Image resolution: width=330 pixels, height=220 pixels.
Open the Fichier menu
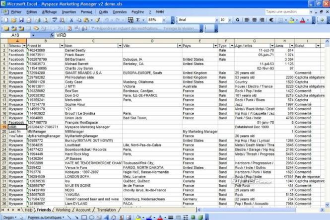point(16,12)
